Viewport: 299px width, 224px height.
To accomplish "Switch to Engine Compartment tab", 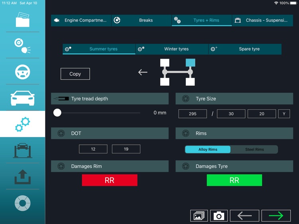I will point(81,20).
